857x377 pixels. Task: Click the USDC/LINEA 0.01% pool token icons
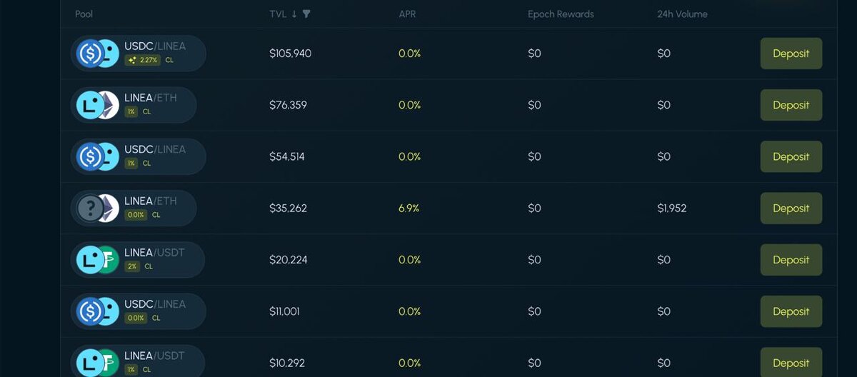point(98,311)
